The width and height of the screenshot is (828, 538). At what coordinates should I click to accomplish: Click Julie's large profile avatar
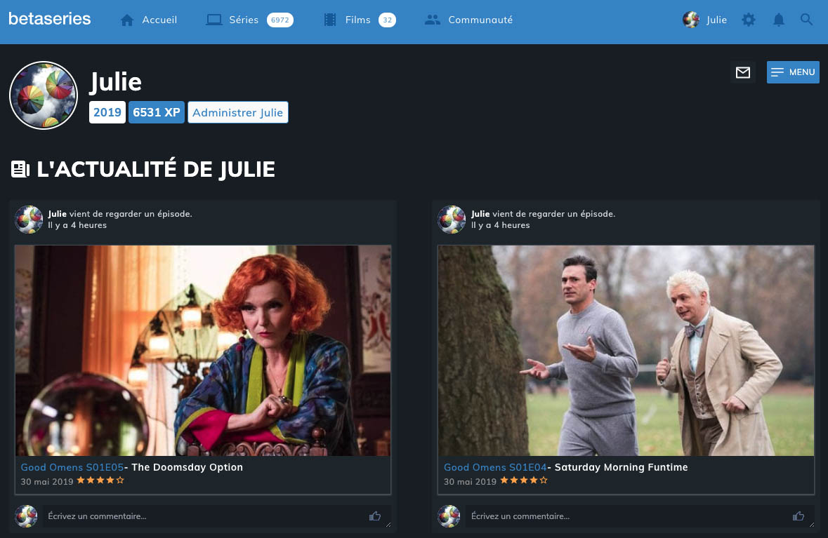point(43,95)
